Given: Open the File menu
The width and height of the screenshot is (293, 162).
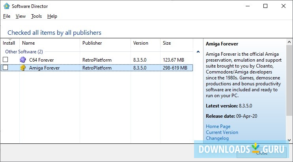Looking at the screenshot, I should (x=7, y=16).
